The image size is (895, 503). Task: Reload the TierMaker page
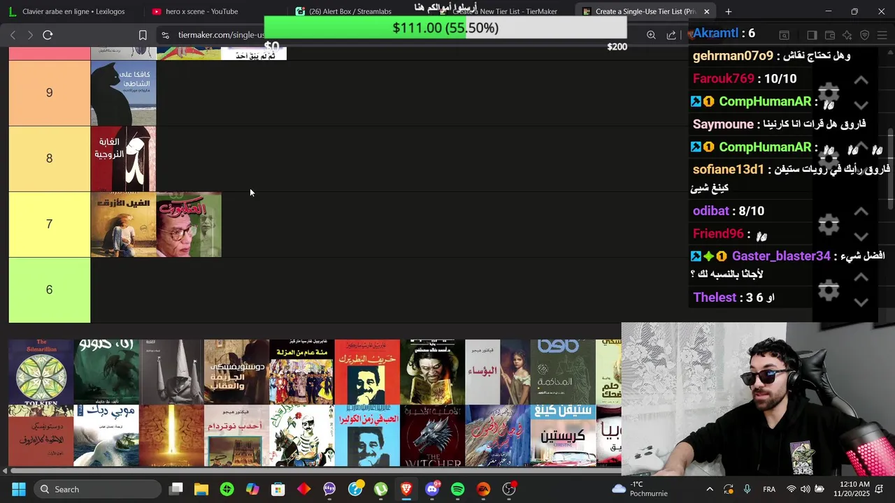pos(48,35)
